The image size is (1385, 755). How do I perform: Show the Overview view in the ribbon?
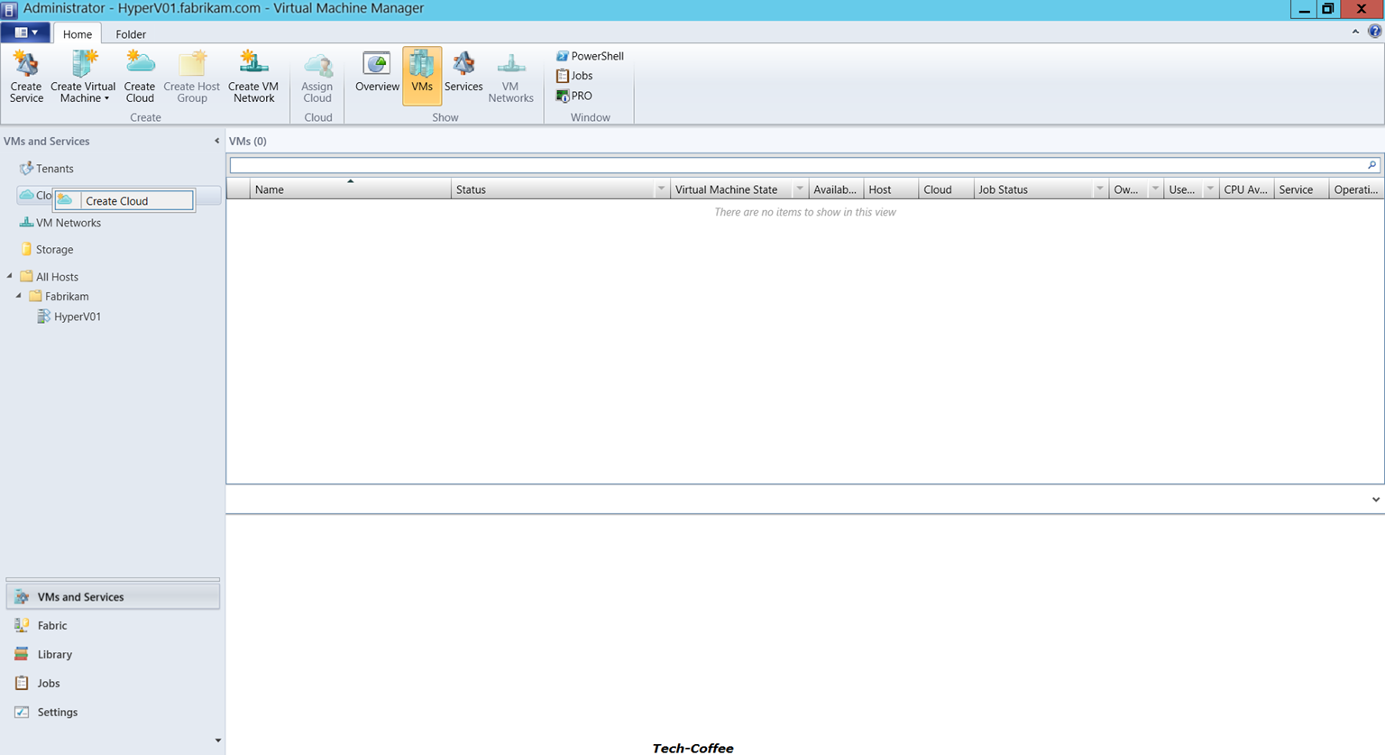click(x=377, y=72)
